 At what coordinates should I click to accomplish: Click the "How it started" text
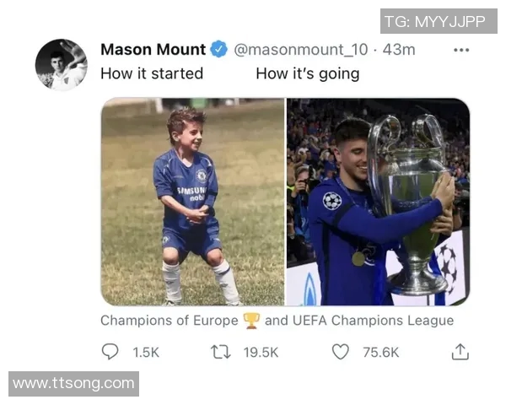coord(152,73)
